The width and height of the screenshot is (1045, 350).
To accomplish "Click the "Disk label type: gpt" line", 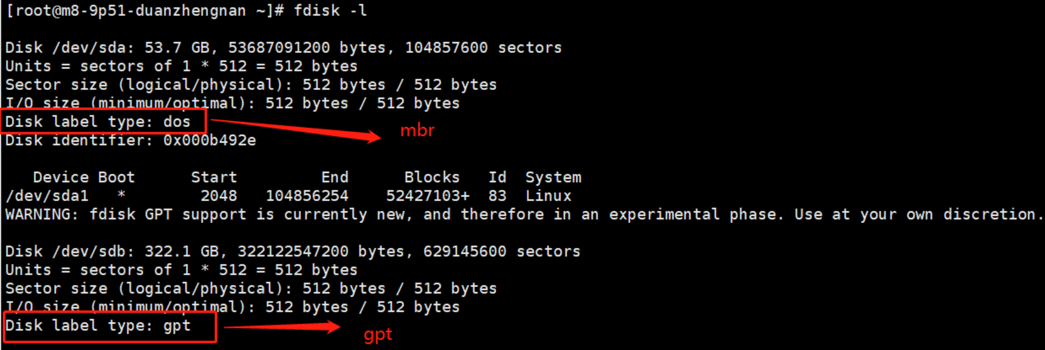I will tap(98, 325).
